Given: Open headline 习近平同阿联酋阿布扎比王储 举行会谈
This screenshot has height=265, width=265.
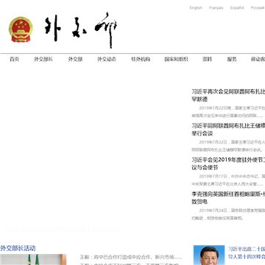Looking at the screenshot, I should tap(228, 130).
